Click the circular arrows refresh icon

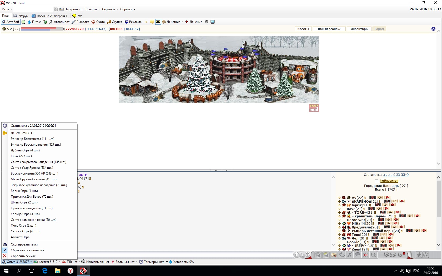coord(342,255)
